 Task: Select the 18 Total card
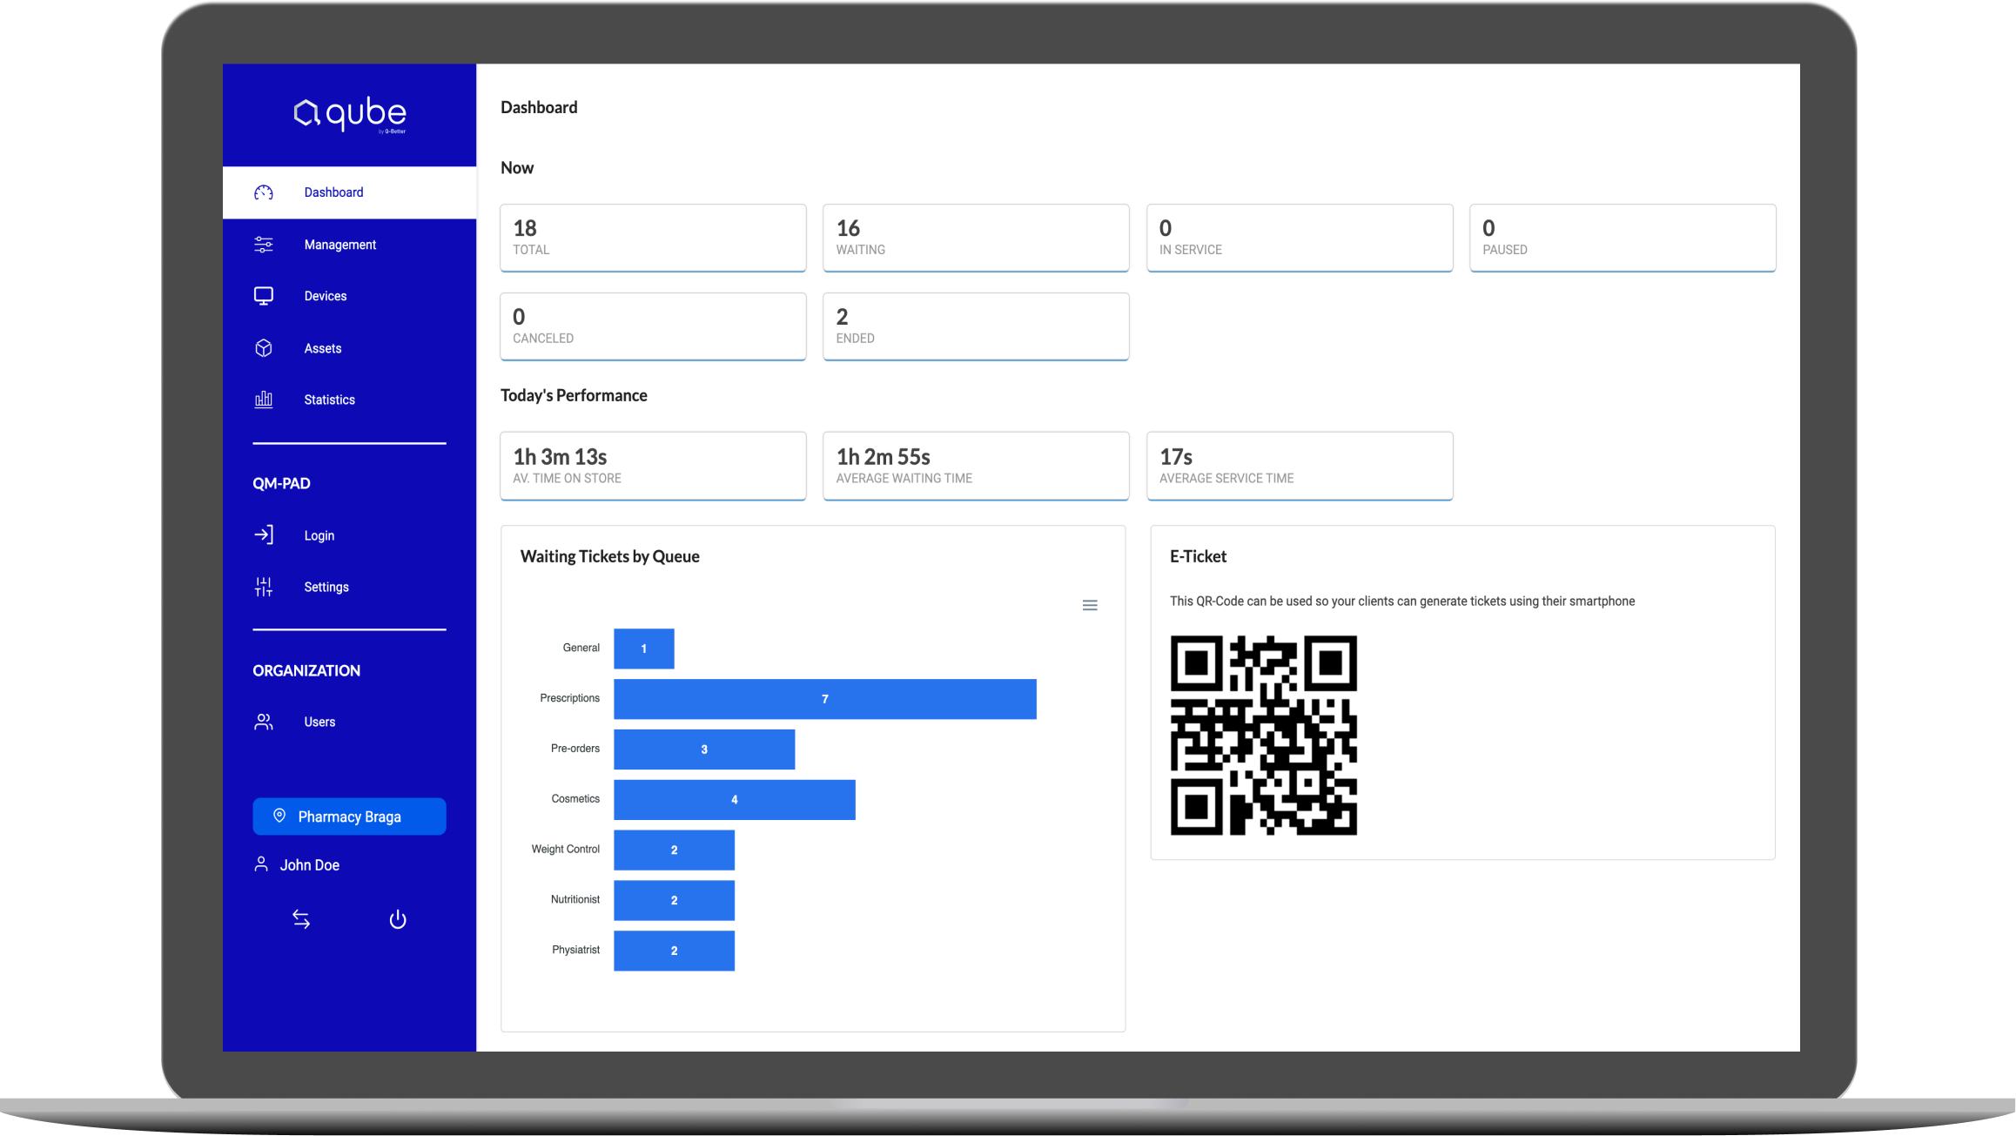(653, 238)
